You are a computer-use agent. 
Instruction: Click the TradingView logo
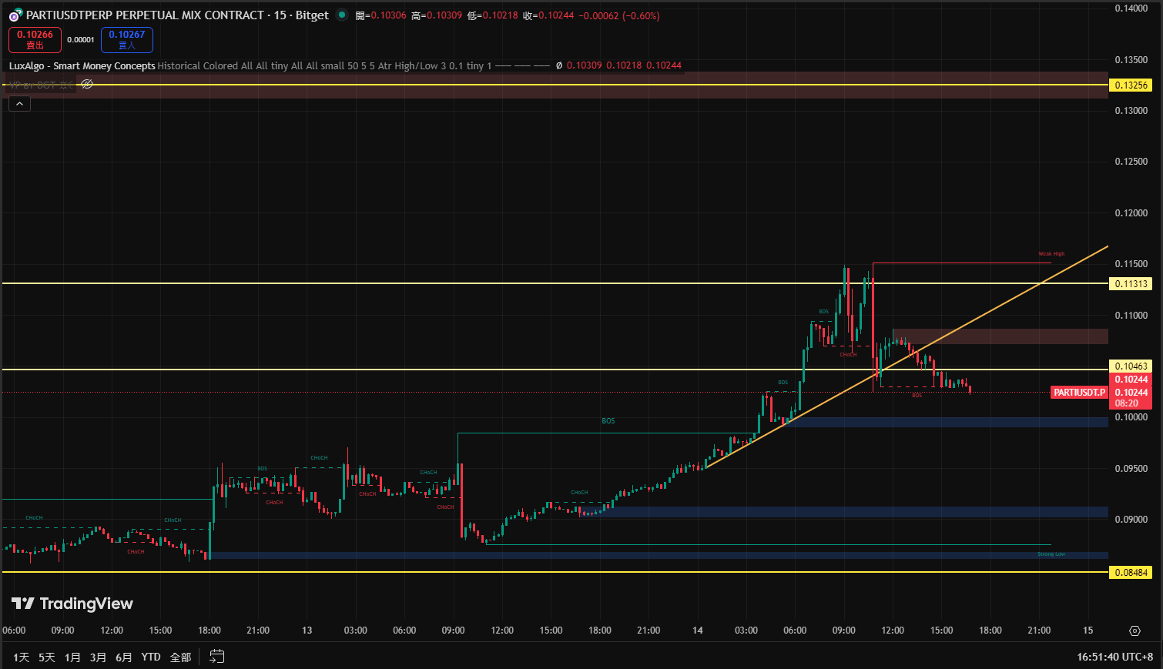(x=72, y=604)
